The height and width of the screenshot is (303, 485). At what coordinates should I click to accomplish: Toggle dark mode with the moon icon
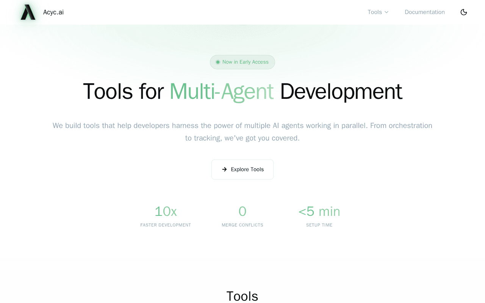coord(464,12)
